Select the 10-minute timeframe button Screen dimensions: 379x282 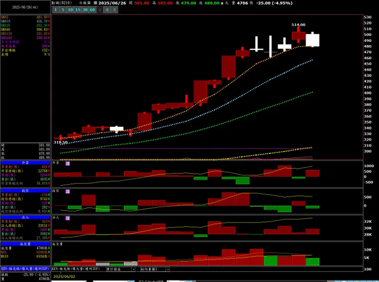70,10
